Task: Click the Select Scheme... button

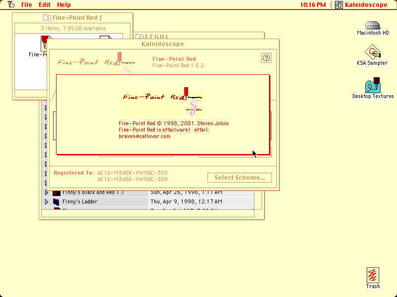Action: pos(240,178)
